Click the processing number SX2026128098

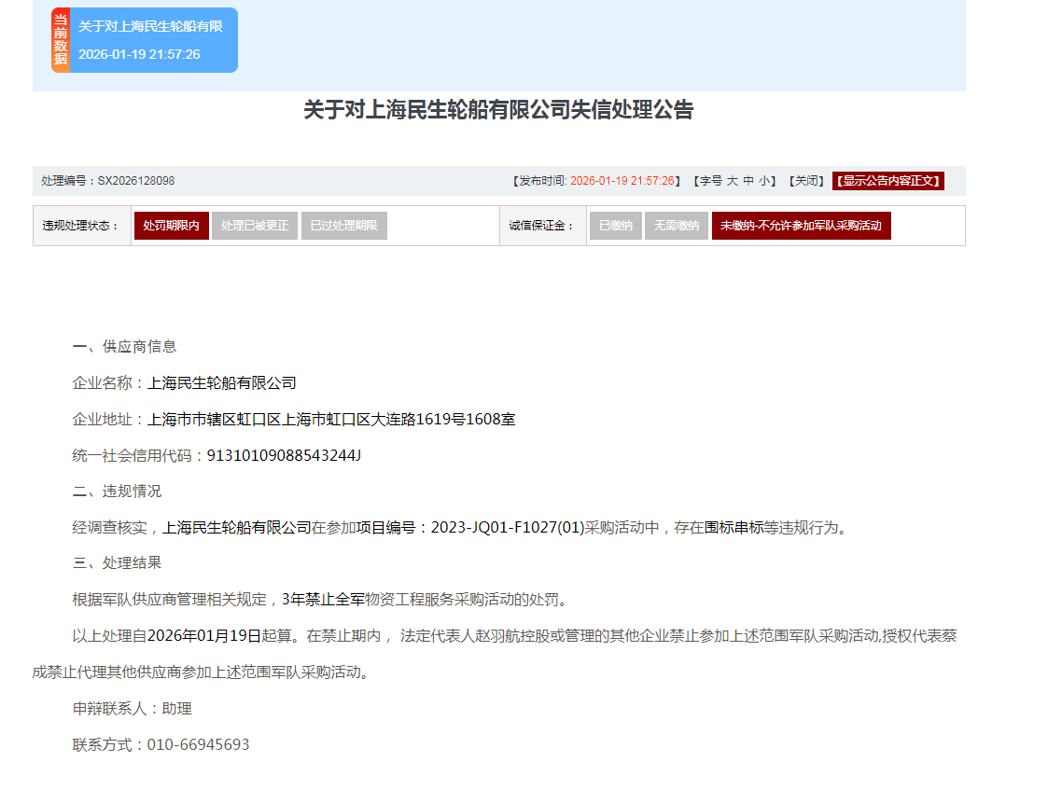(x=136, y=181)
